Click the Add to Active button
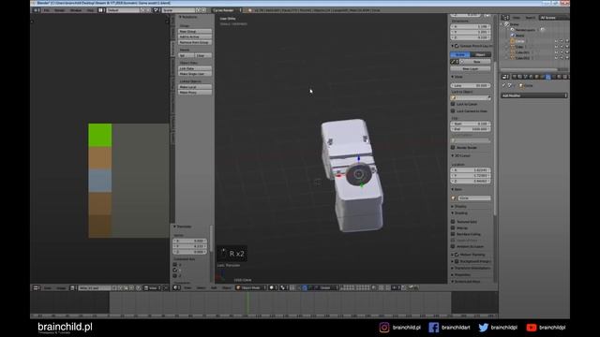This screenshot has height=337, width=600. pos(195,37)
